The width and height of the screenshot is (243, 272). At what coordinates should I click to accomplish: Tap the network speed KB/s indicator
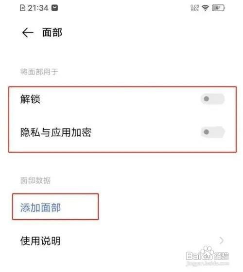coord(195,8)
